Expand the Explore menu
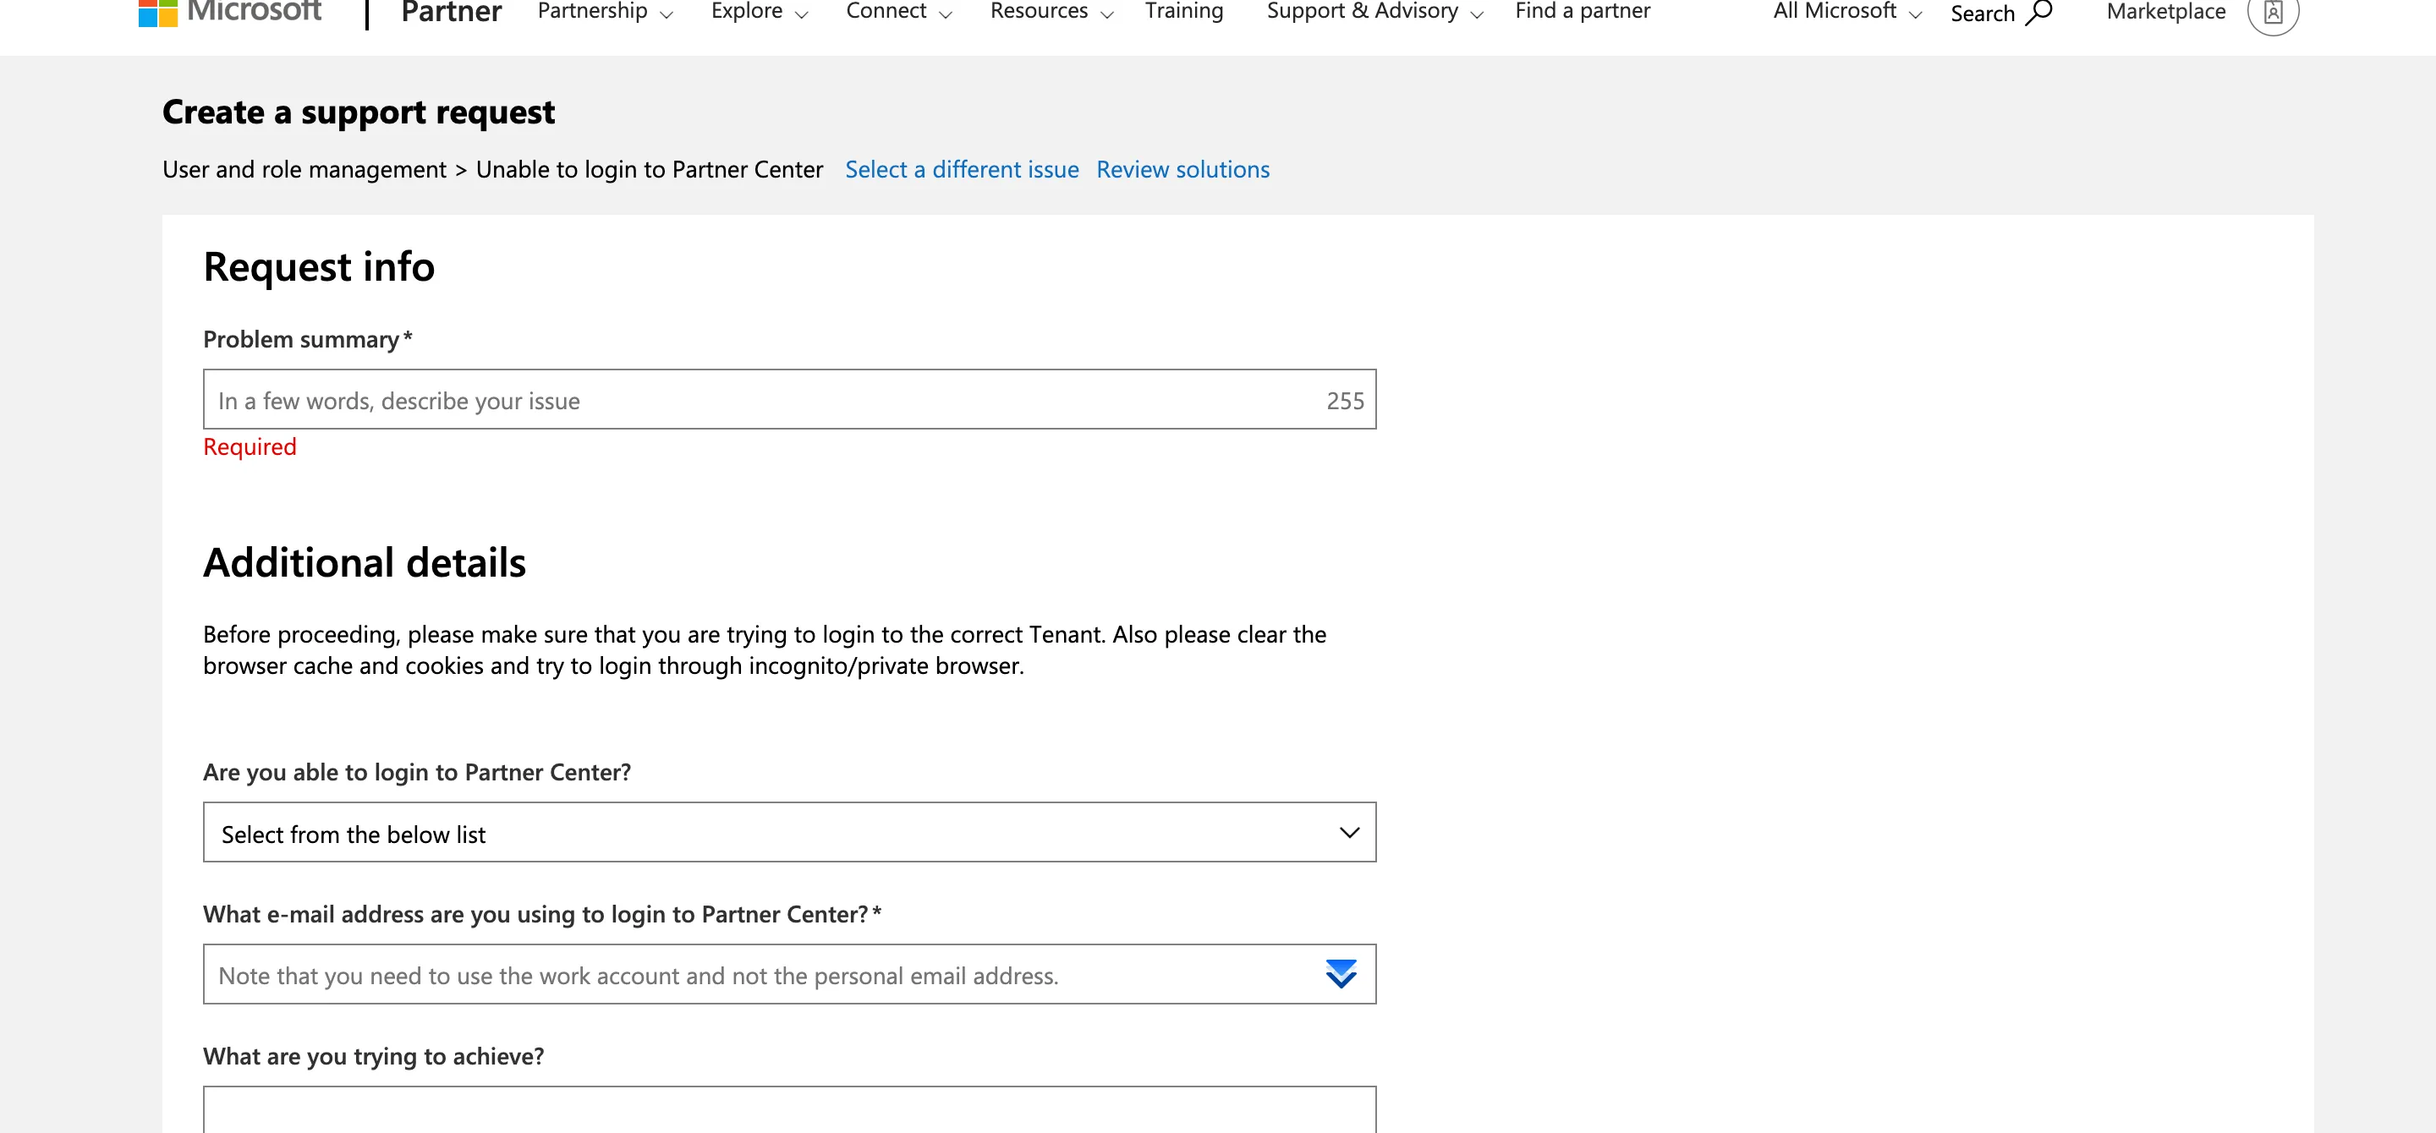 (x=760, y=13)
